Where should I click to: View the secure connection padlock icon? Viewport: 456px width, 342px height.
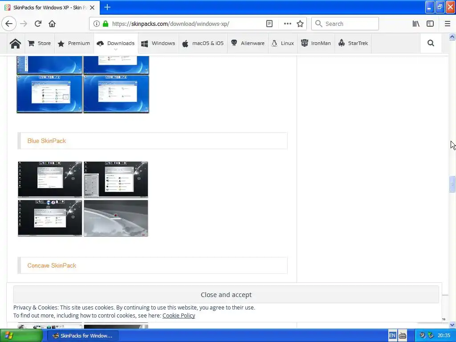click(x=106, y=24)
